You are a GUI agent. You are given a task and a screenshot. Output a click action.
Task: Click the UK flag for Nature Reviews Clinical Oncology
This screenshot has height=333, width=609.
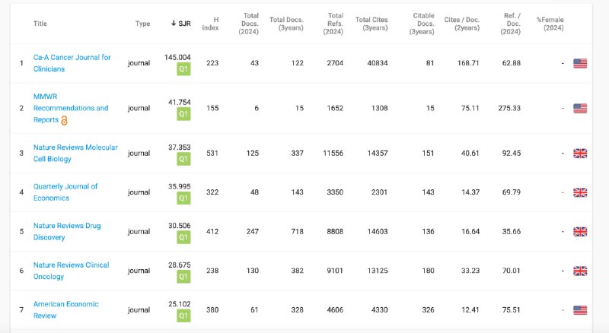click(x=580, y=271)
